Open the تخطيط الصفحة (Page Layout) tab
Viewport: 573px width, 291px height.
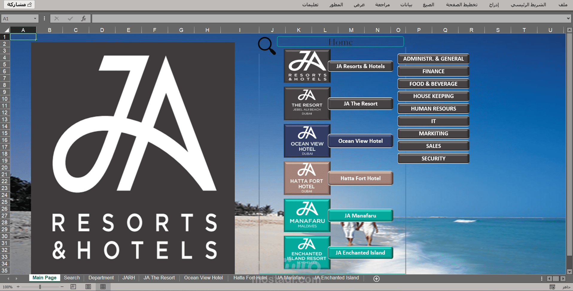(x=462, y=4)
